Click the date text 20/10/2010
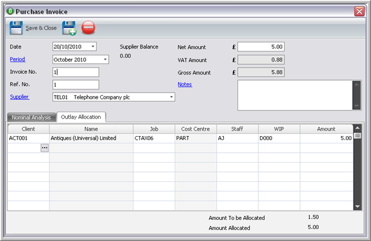The width and height of the screenshot is (371, 241). tap(68, 47)
